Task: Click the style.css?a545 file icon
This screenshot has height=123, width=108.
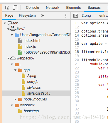Action: pyautogui.click(x=23, y=93)
